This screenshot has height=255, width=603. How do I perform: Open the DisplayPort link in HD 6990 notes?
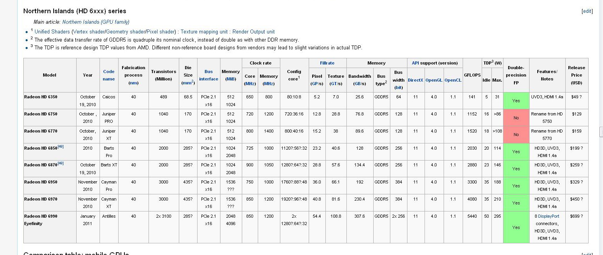tap(549, 216)
